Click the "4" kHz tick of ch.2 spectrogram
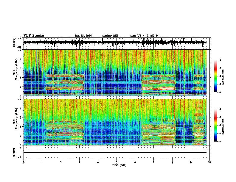 21,127
